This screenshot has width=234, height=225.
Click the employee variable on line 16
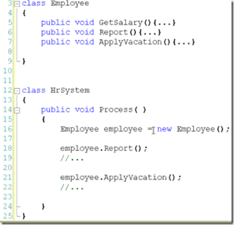point(123,129)
